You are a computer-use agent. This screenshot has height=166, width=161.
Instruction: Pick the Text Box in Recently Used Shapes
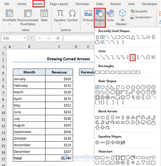tap(103, 37)
